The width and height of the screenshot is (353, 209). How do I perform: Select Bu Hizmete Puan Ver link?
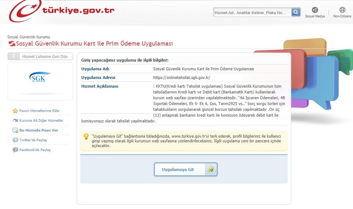(x=39, y=130)
